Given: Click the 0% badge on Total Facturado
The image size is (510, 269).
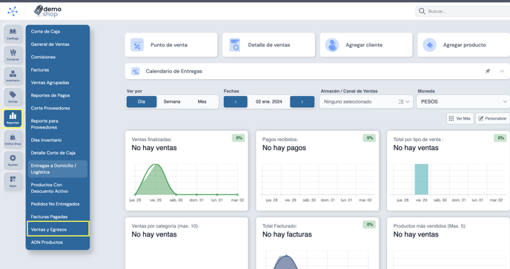Looking at the screenshot, I should tap(369, 225).
